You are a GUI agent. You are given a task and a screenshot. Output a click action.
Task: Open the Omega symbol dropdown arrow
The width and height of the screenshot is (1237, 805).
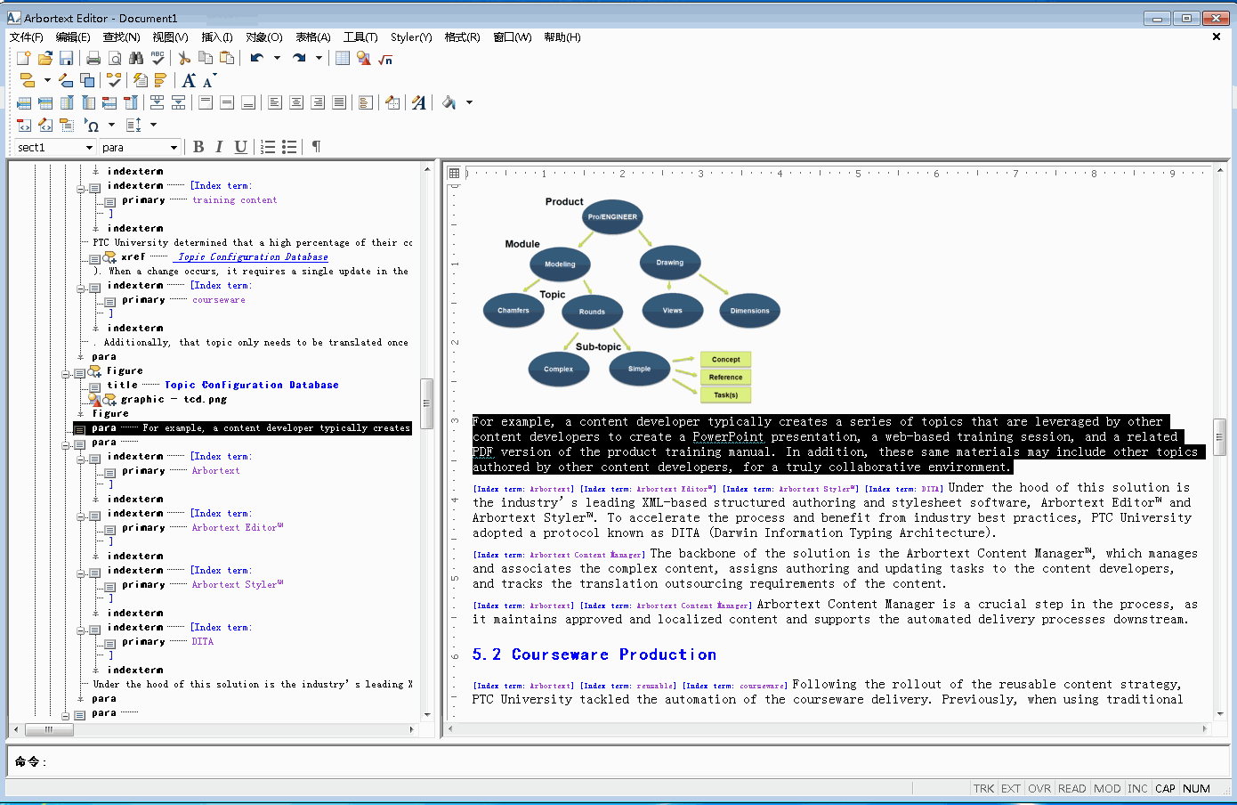pyautogui.click(x=111, y=125)
